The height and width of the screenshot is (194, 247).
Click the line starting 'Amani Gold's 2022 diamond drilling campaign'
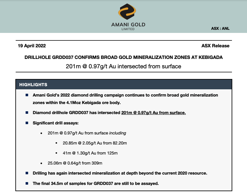[x=125, y=95]
